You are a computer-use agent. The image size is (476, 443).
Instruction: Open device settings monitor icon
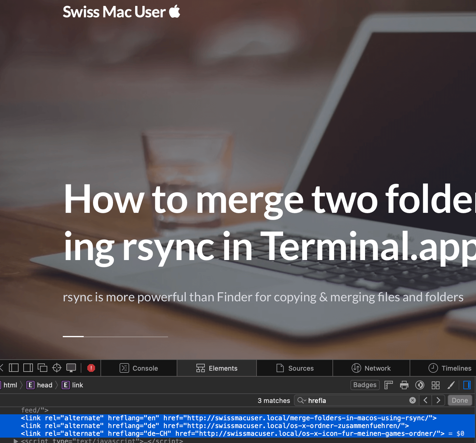71,368
